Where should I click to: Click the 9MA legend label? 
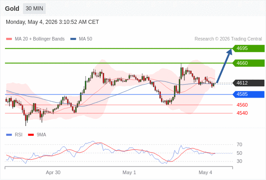pyautogui.click(x=41, y=135)
